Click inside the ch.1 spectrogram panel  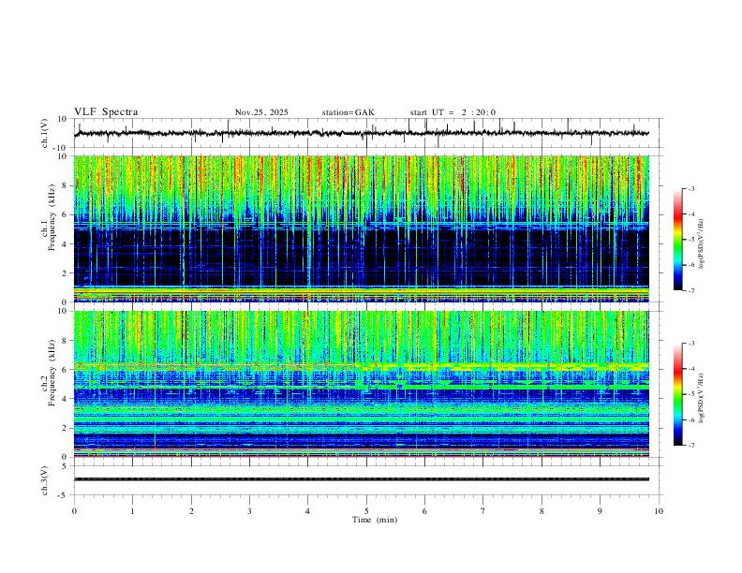pos(361,228)
